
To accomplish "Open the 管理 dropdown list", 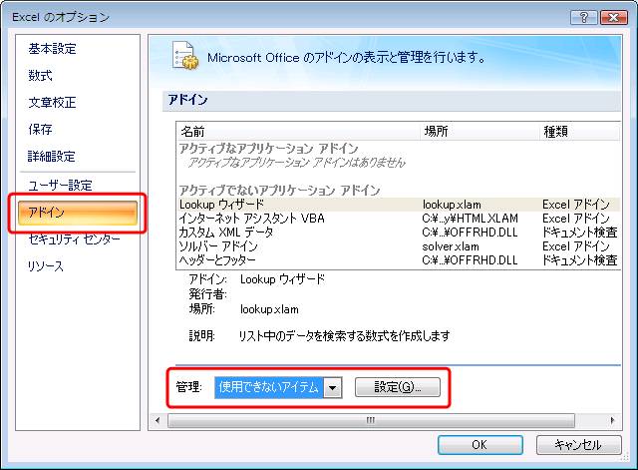I will coord(334,387).
